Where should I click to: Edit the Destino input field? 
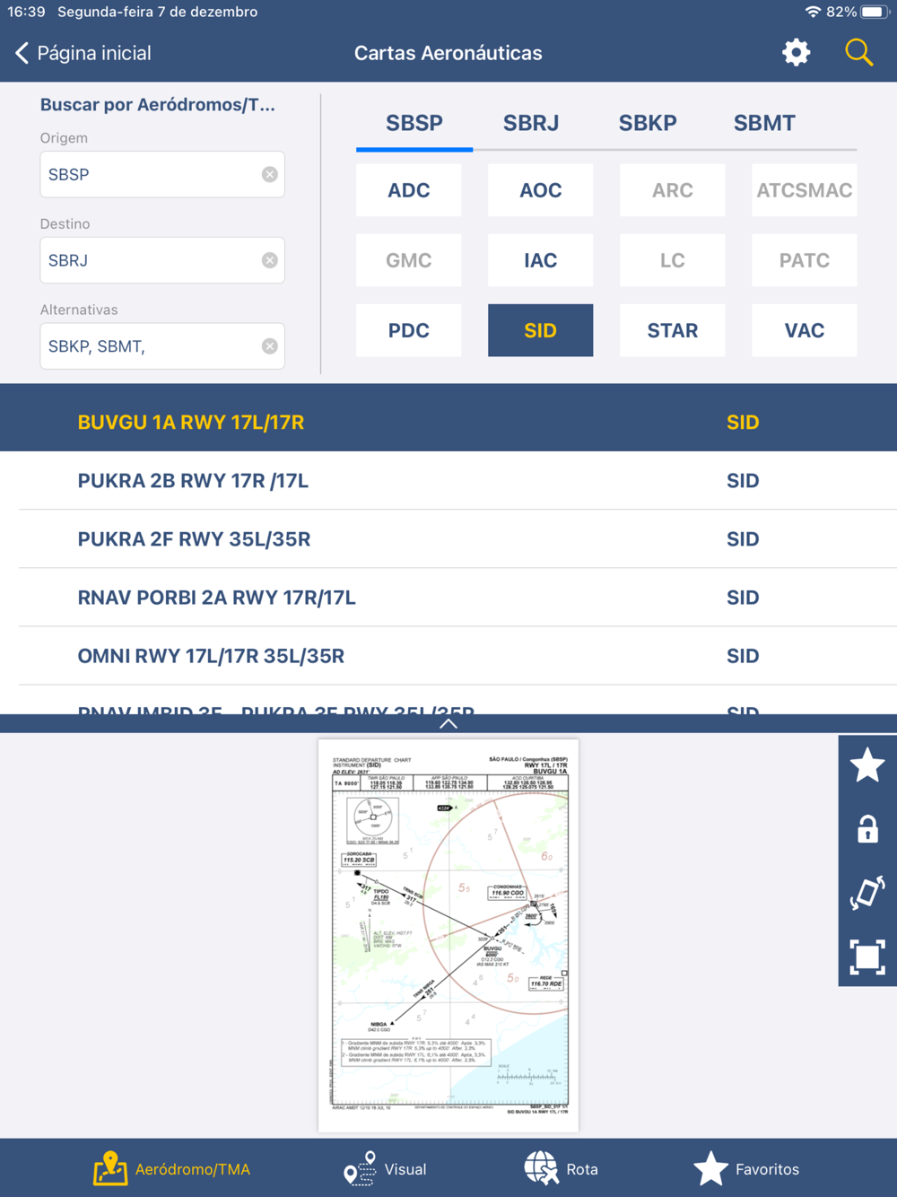162,260
